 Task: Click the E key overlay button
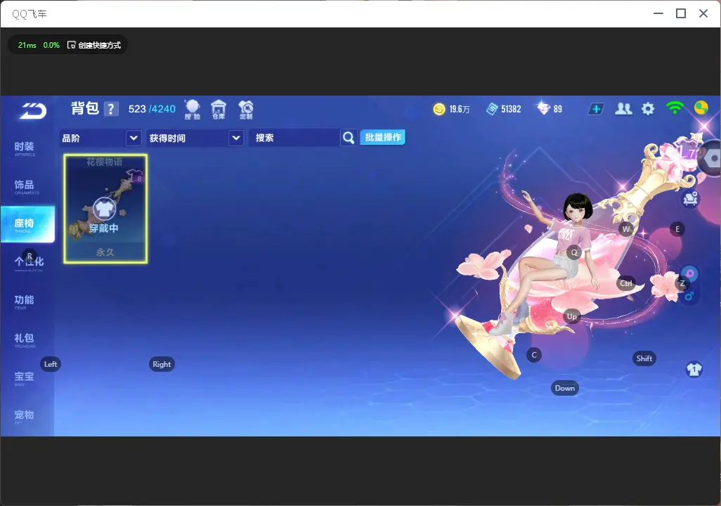pyautogui.click(x=677, y=229)
